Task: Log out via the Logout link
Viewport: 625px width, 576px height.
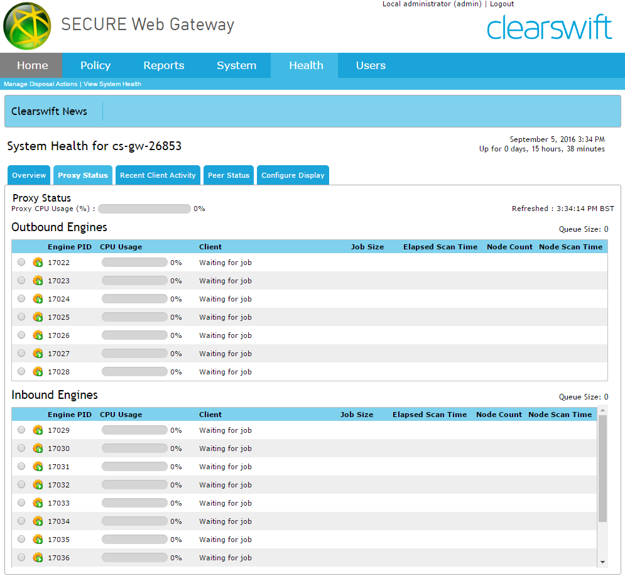Action: tap(502, 4)
